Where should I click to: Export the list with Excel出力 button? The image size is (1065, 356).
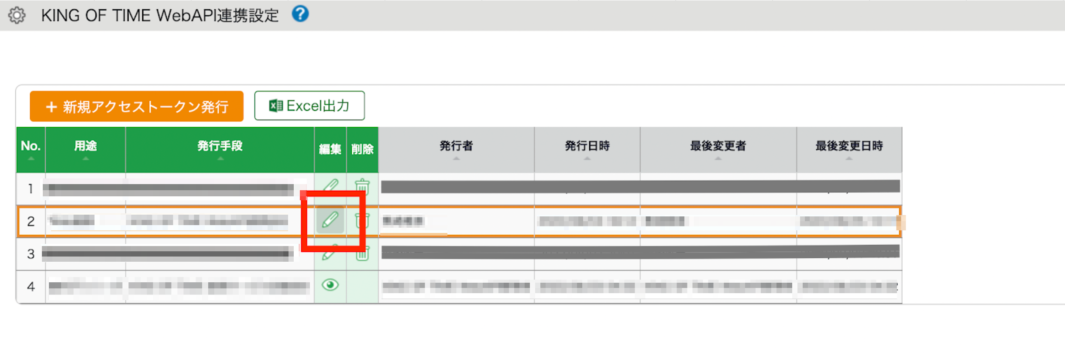pos(309,106)
